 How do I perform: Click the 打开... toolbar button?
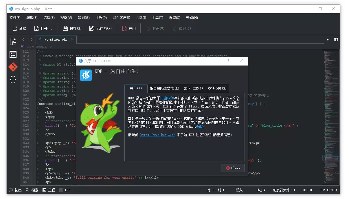[43, 28]
